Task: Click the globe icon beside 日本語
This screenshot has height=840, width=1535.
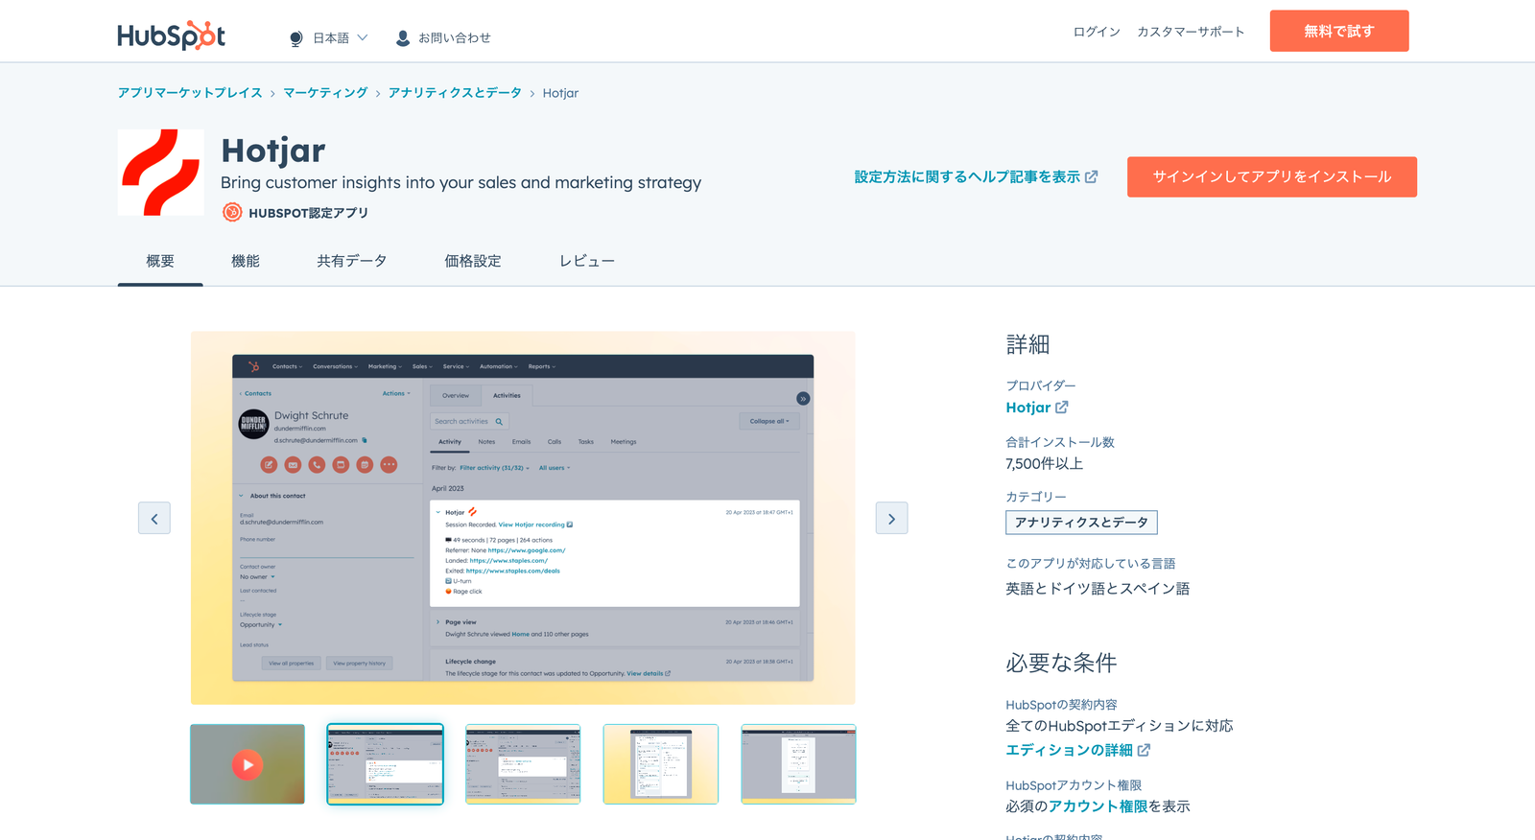Action: tap(295, 38)
